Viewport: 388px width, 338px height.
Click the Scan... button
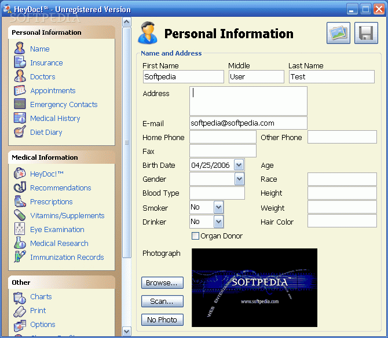point(162,301)
